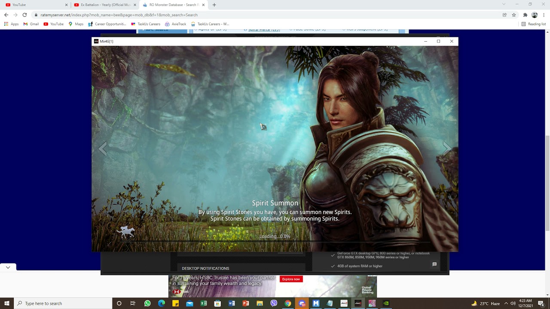Open Chrome's three-dot menu

point(544,15)
